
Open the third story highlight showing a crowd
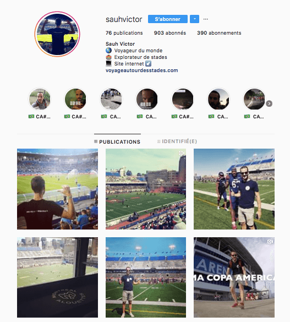[x=111, y=99]
